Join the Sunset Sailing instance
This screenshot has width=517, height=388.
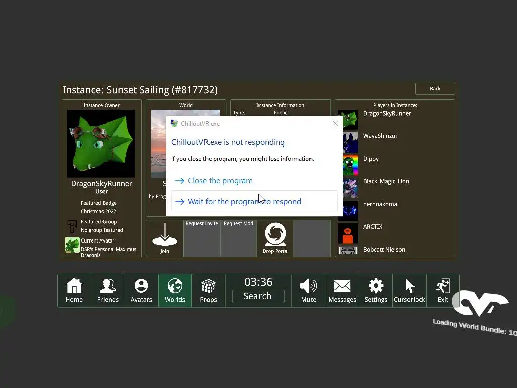(x=165, y=238)
